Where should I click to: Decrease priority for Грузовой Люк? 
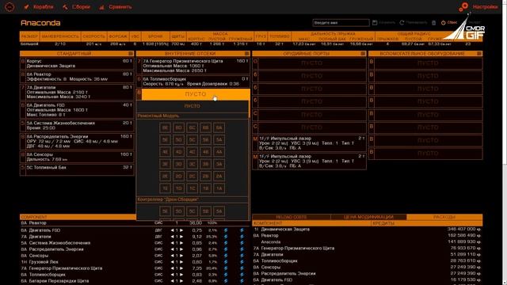[172, 262]
